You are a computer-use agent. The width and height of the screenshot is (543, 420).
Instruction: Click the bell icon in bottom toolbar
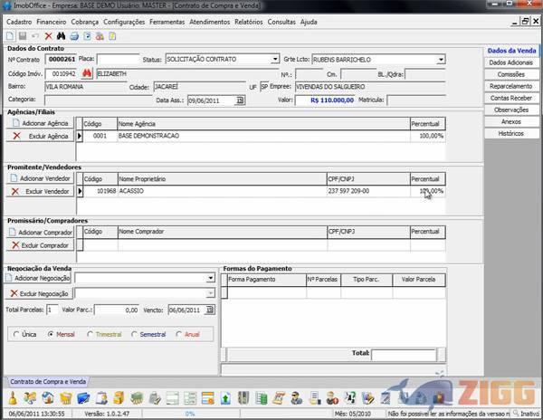(13, 398)
